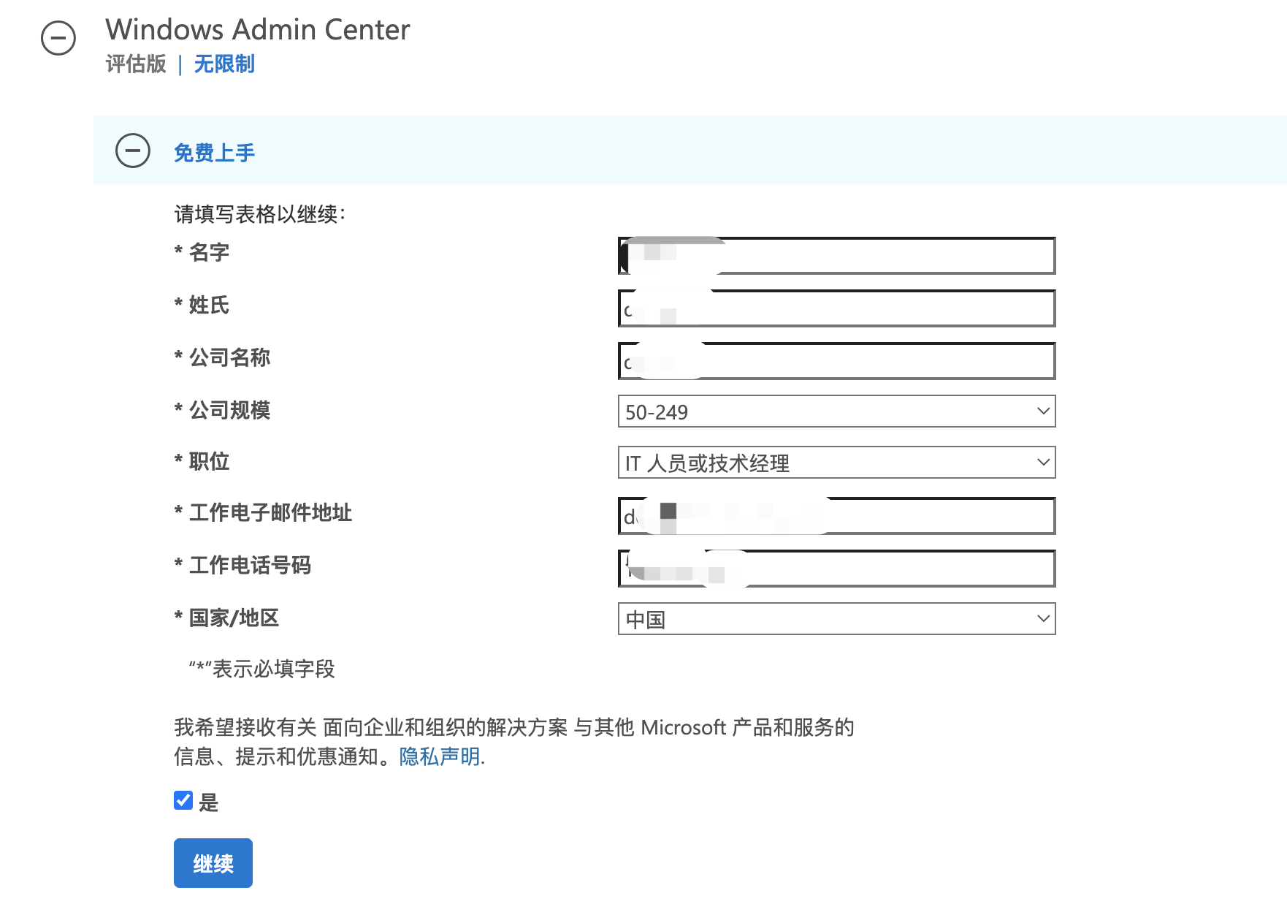
Task: Open the 公司规模 dropdown showing 50-249
Action: pos(836,411)
